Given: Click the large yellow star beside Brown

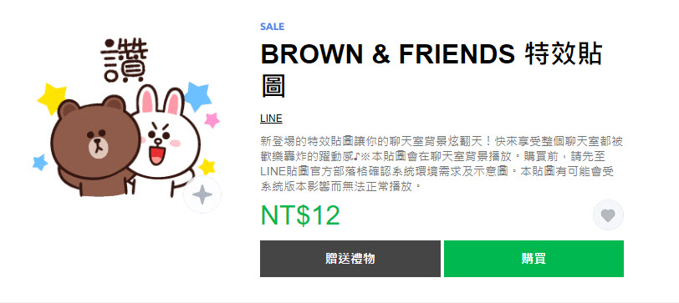Looking at the screenshot, I should (52, 98).
